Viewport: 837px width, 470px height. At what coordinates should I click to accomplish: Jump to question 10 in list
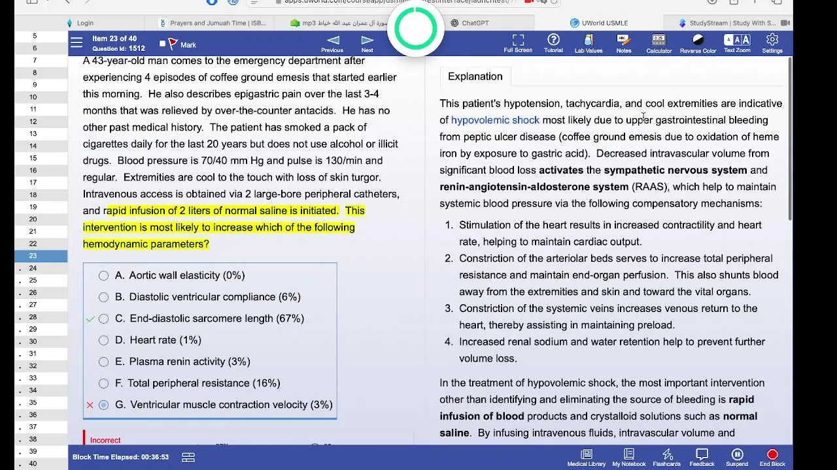[41, 97]
